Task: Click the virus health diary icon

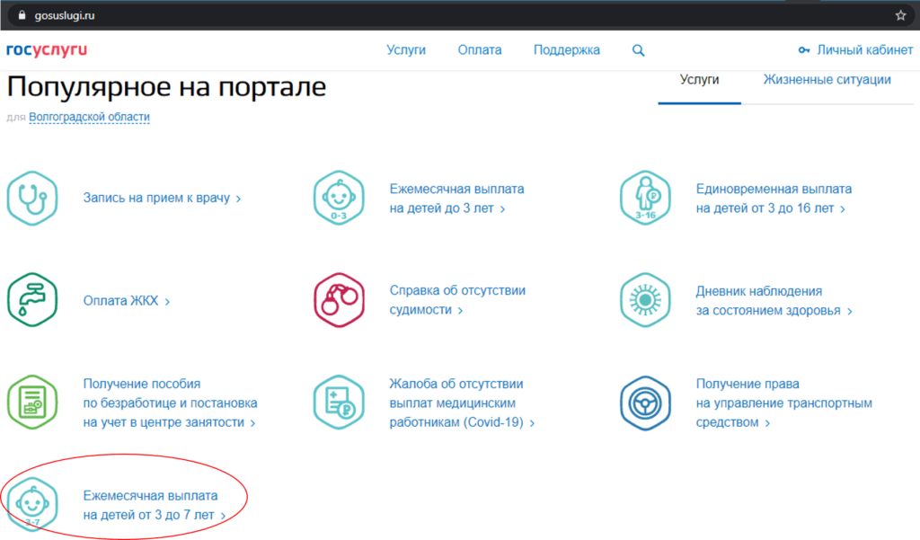Action: [645, 300]
